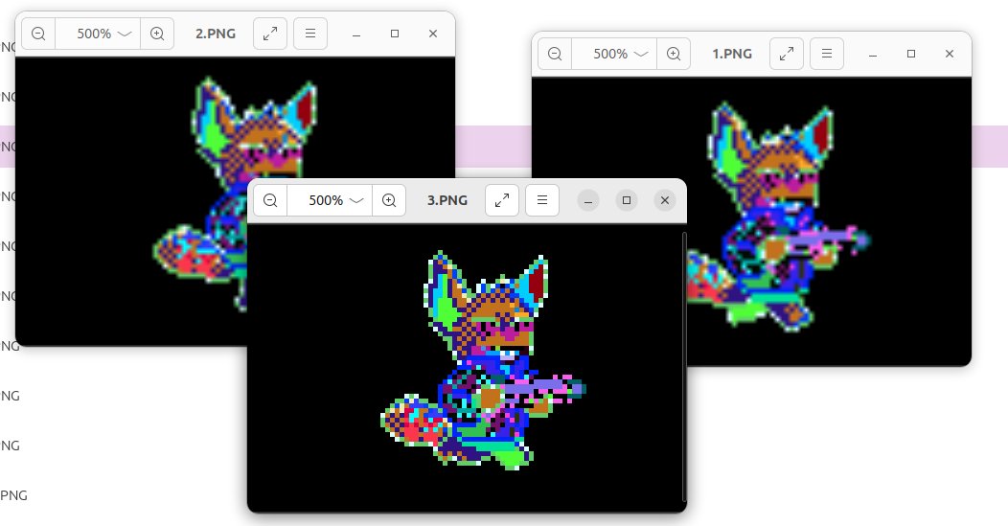Open zoom level dropdown in 2.PNG window
The image size is (1008, 526).
98,34
